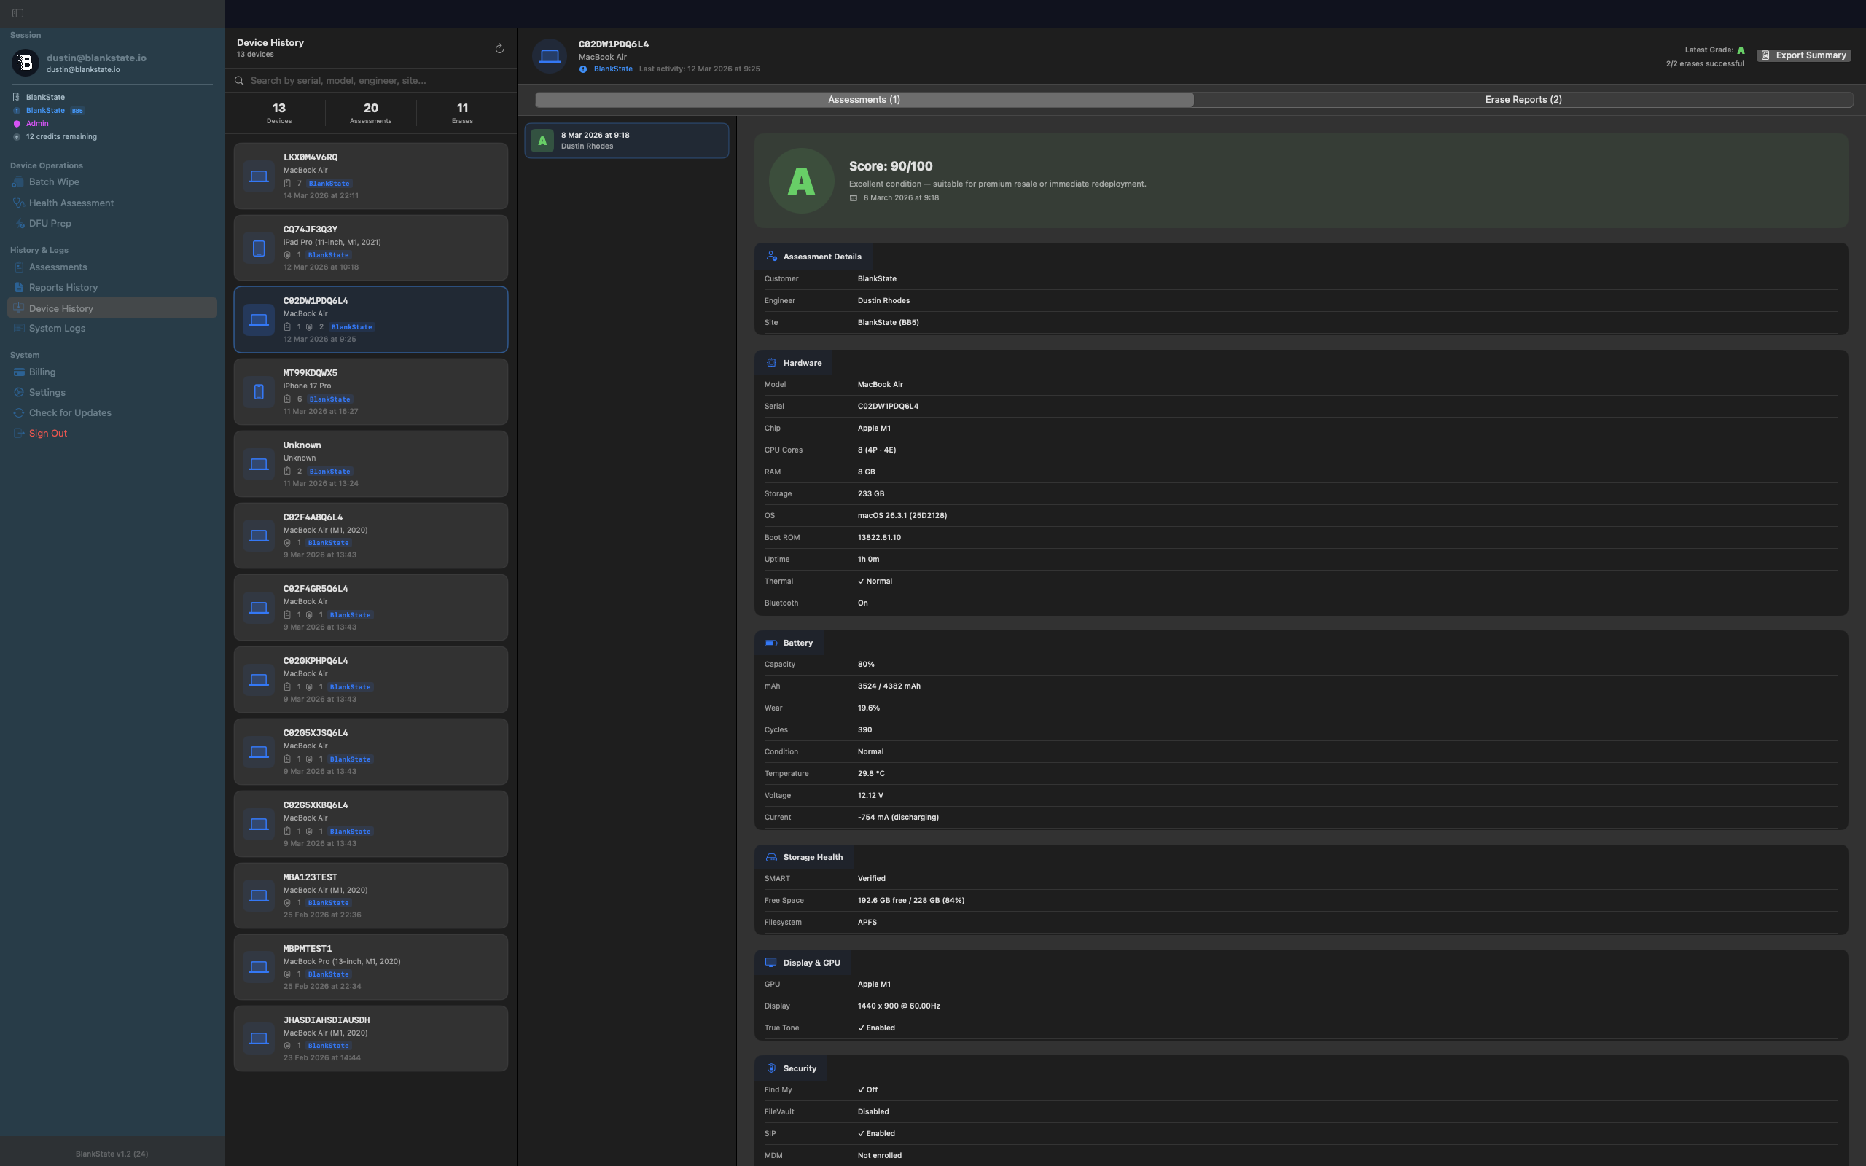Open Health Assessment from the sidebar

tap(71, 203)
